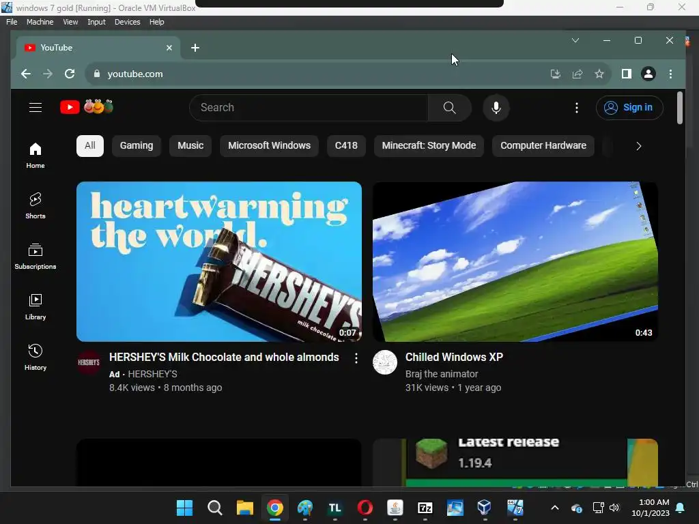Open the Chrome three-dot menu
699x524 pixels.
click(x=670, y=74)
